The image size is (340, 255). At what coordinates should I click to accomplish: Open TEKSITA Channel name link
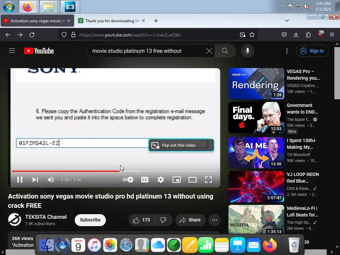(x=46, y=217)
